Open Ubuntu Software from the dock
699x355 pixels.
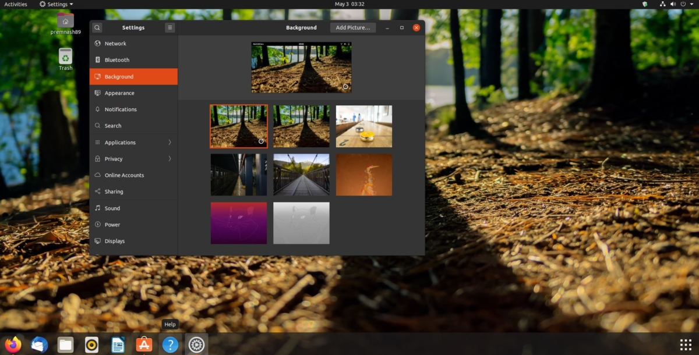pyautogui.click(x=143, y=344)
